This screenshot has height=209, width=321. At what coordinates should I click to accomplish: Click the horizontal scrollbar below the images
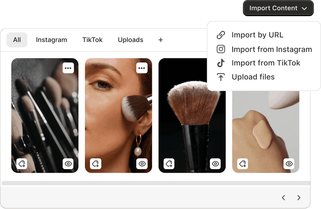pyautogui.click(x=155, y=183)
